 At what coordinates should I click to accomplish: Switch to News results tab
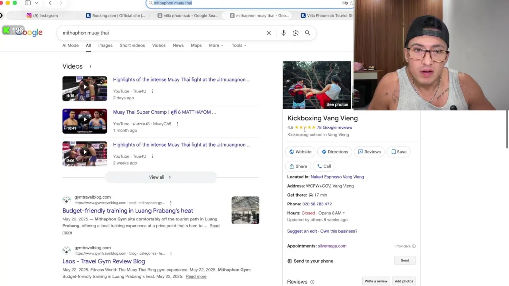click(178, 45)
